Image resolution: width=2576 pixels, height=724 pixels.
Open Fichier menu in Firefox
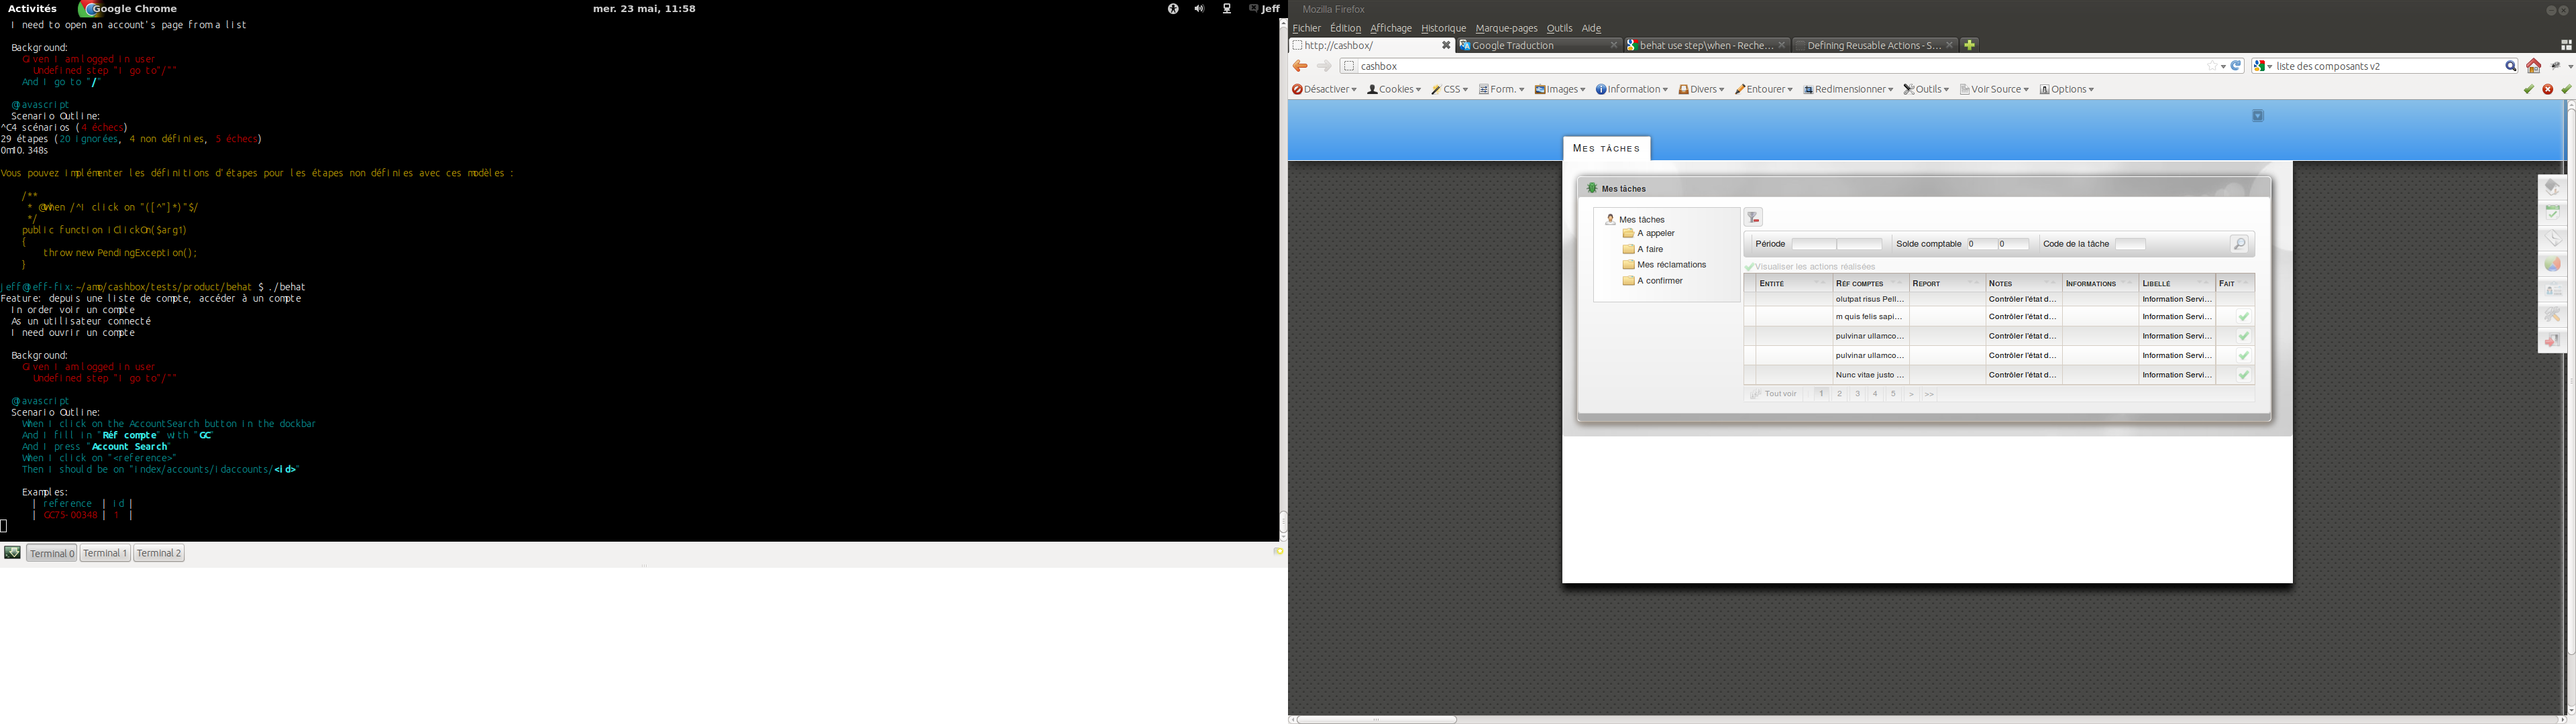[x=1306, y=29]
